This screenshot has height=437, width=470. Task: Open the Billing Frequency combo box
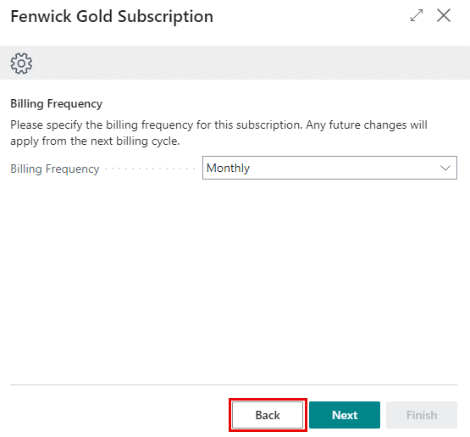tap(329, 168)
